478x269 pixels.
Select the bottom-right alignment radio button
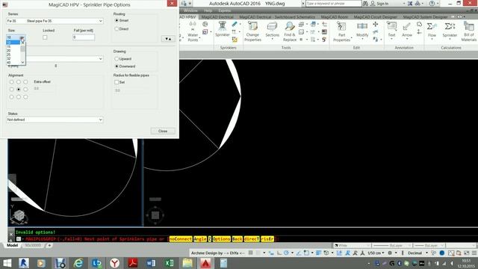[25, 96]
